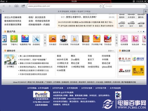
Task: Open the About PCGROUP footer link
Action: [x=20, y=82]
